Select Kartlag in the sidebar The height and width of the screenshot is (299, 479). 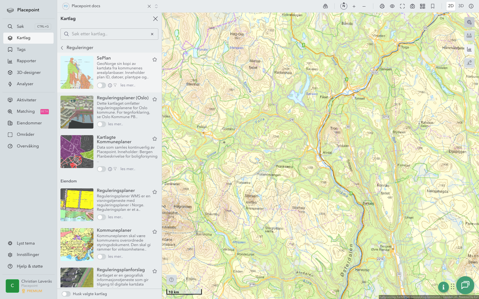pyautogui.click(x=28, y=38)
